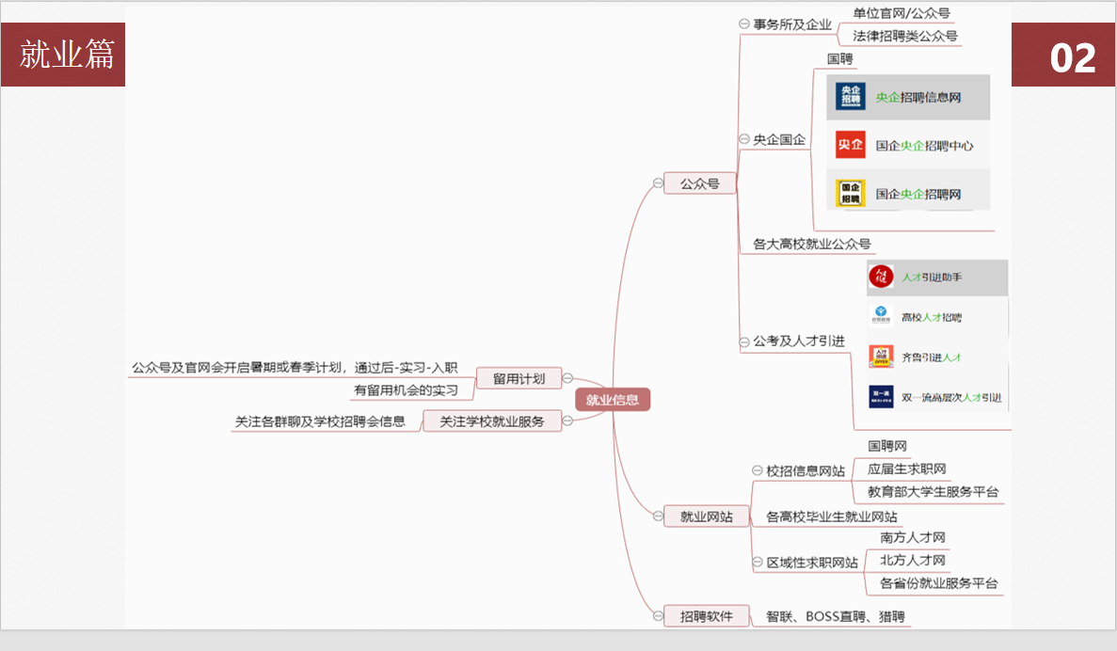This screenshot has width=1117, height=651.
Task: Collapse the 央企国企 node
Action: (x=744, y=140)
